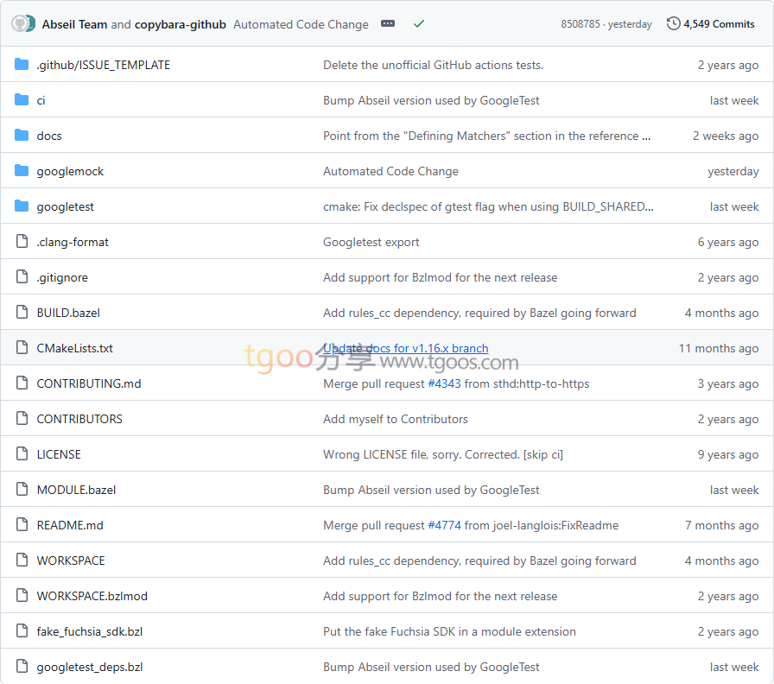The height and width of the screenshot is (684, 774).
Task: Open commit hash 8508785
Action: [580, 24]
